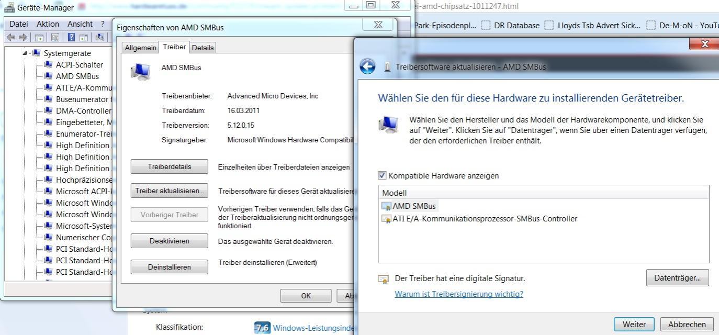Select AMD SMBus in the device tree
The width and height of the screenshot is (719, 335).
tap(77, 76)
